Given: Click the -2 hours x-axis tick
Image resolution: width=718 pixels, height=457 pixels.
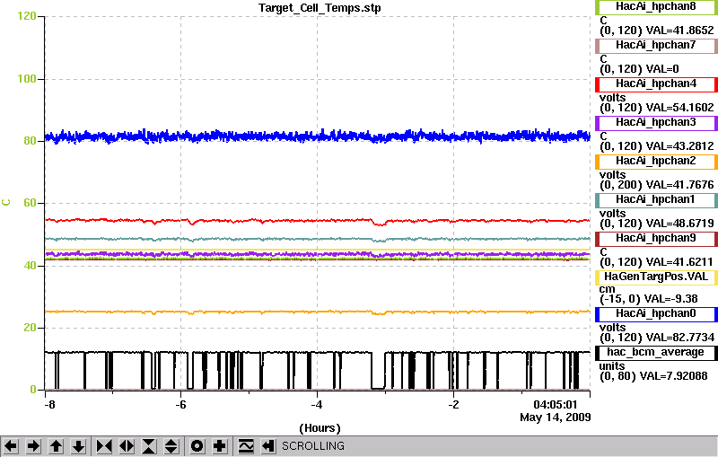Looking at the screenshot, I should point(453,405).
